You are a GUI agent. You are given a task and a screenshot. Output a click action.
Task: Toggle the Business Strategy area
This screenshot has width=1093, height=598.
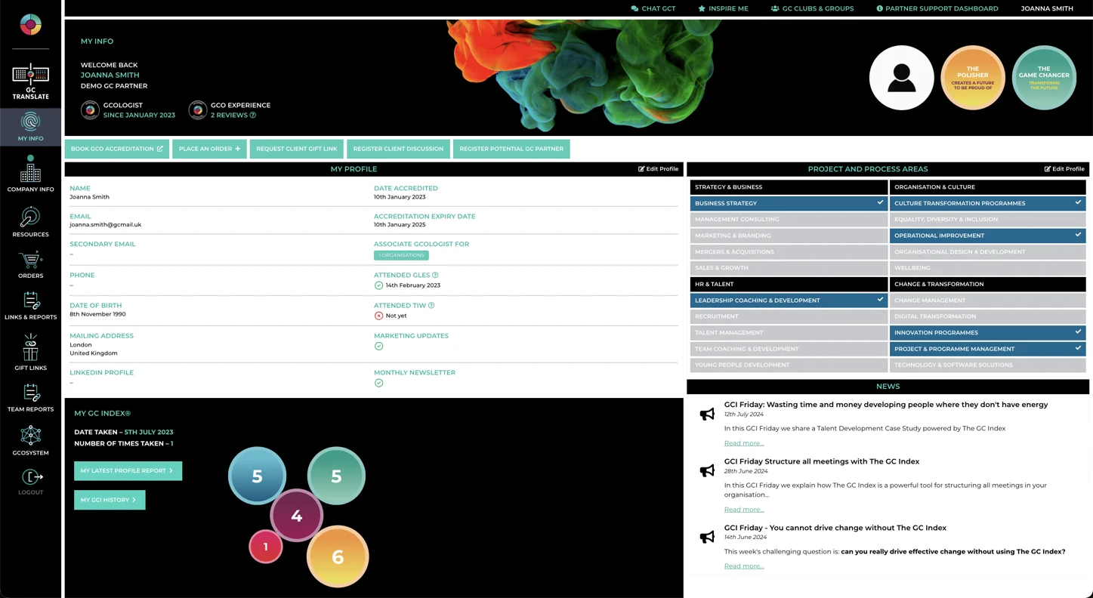tap(789, 203)
